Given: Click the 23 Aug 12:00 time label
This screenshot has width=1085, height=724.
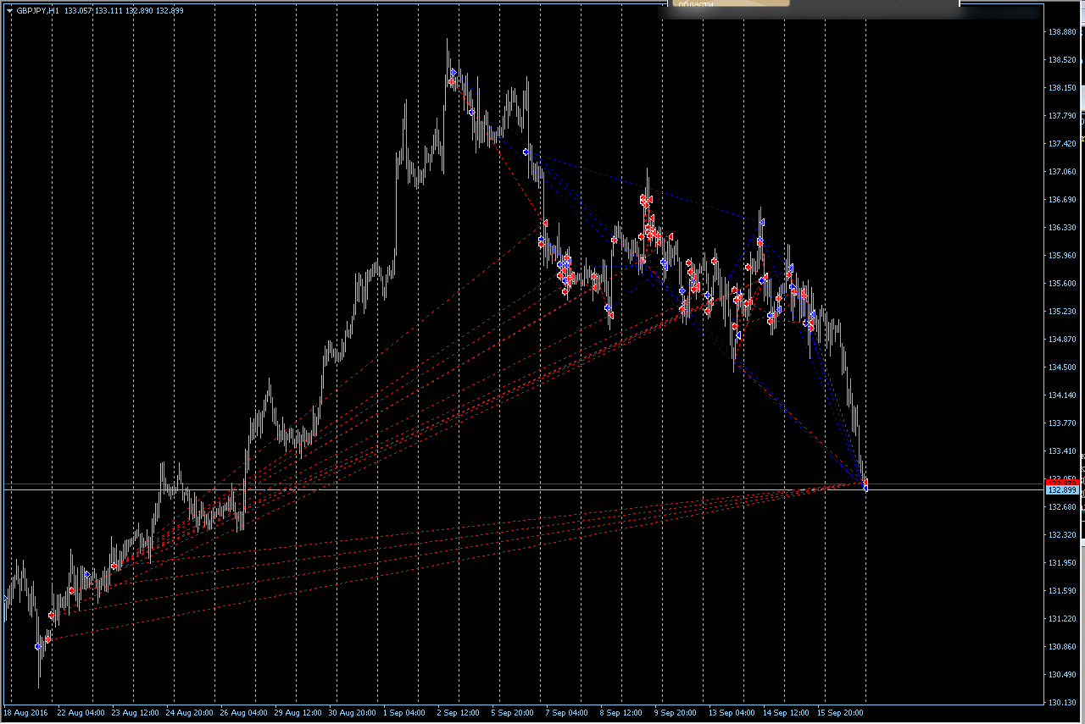Looking at the screenshot, I should pos(135,713).
